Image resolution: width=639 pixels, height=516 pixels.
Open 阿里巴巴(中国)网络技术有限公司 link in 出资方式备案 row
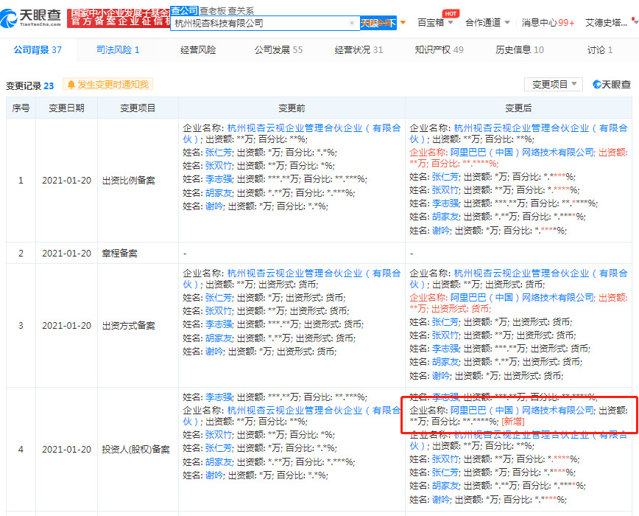pos(522,297)
